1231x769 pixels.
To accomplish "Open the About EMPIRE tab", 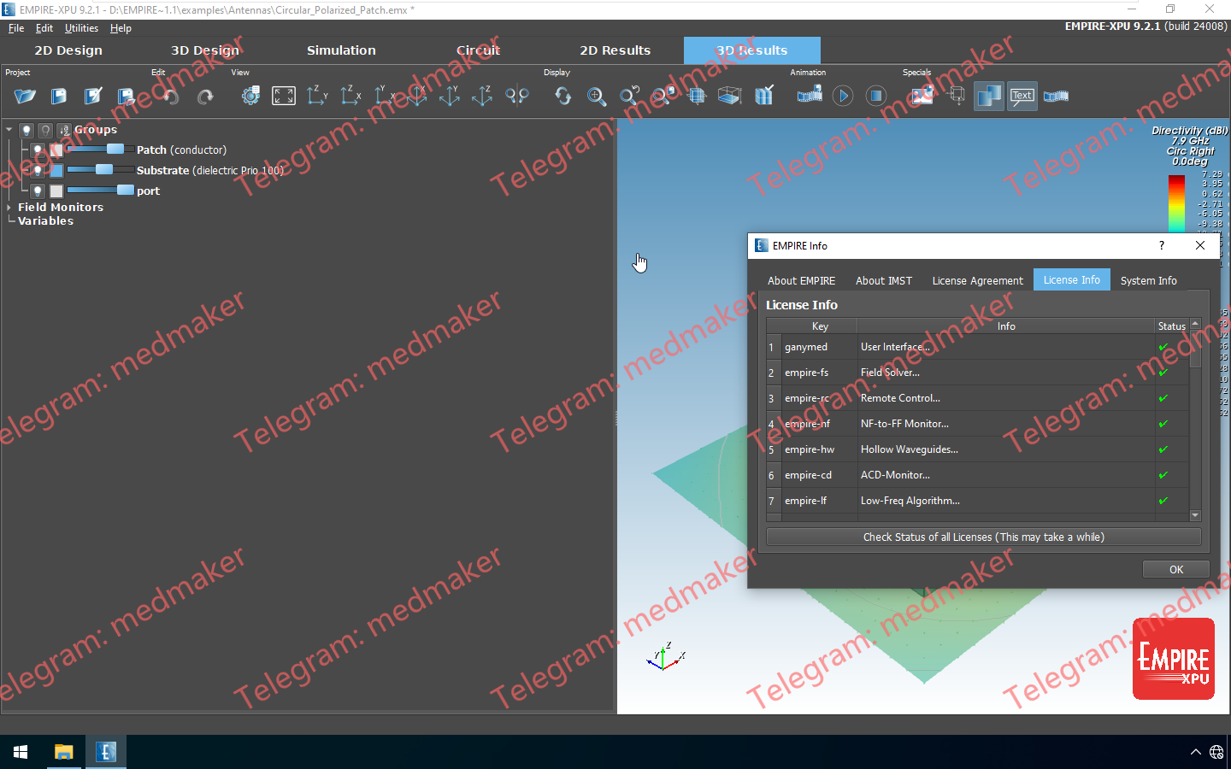I will point(801,280).
